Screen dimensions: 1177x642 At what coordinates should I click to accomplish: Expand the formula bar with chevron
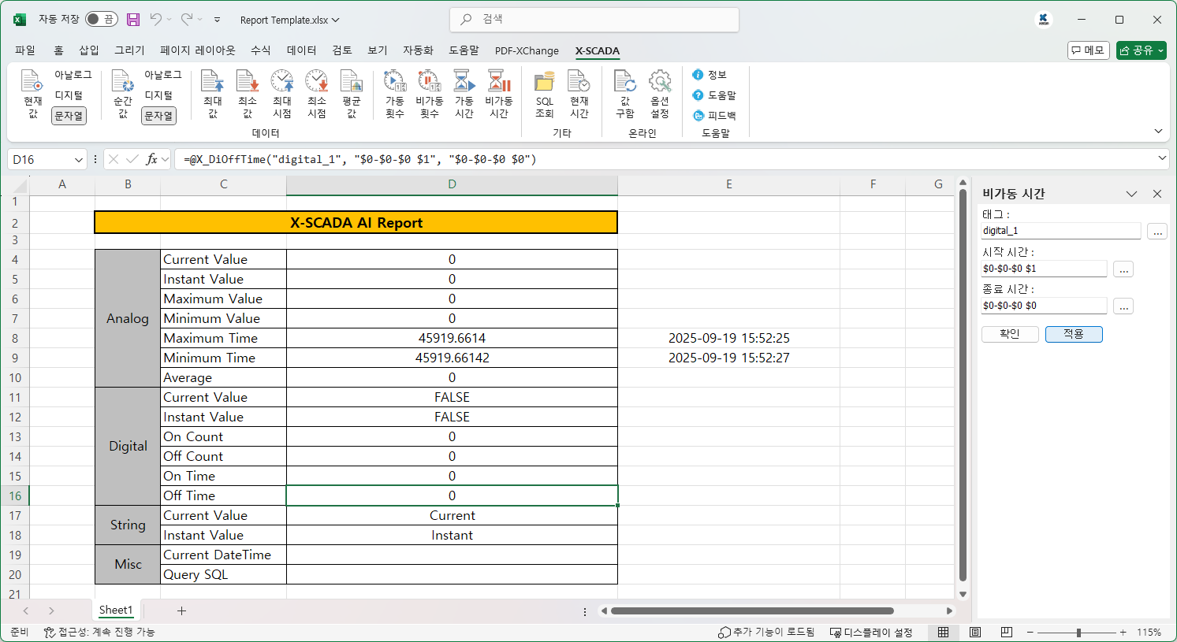1162,159
